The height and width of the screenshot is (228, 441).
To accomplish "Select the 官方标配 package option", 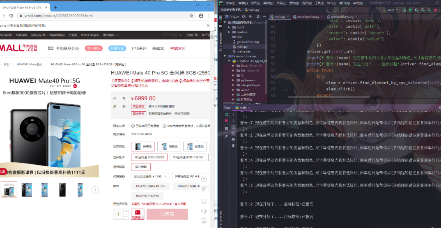I will [141, 167].
